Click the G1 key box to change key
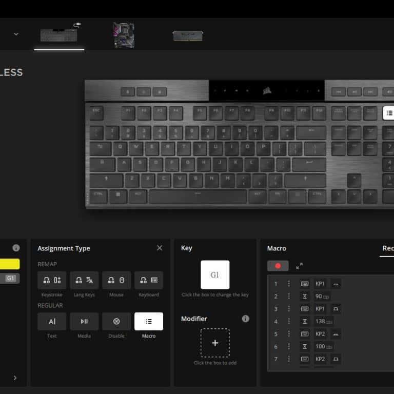This screenshot has height=394, width=394. pos(215,275)
